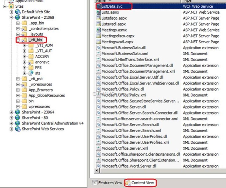This screenshot has width=226, height=188.
Task: Select Microsoft.Office.DocumentManagement.dll file
Action: coord(137,66)
